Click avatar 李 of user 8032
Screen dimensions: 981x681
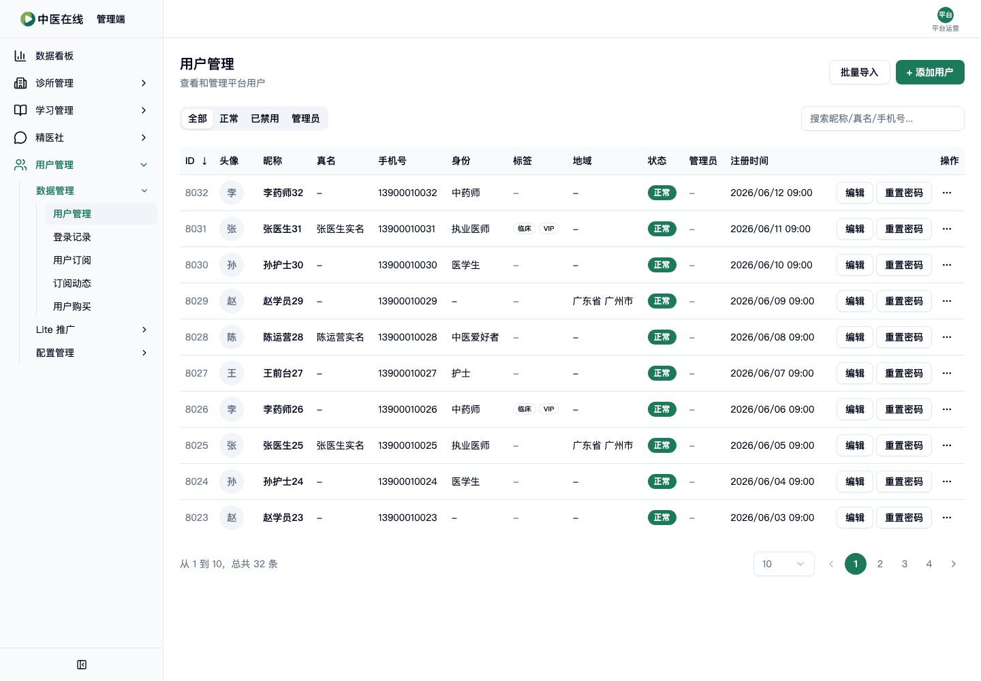(x=232, y=193)
